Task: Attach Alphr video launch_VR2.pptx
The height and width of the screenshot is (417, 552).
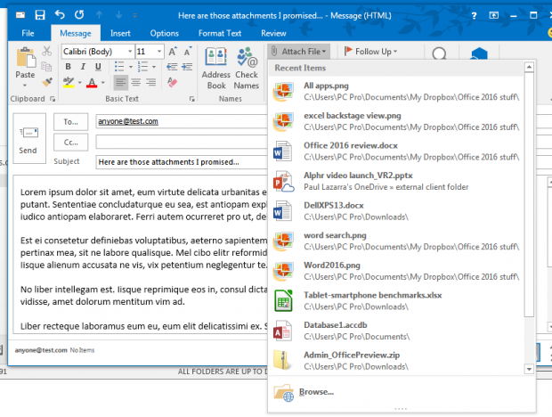Action: [x=396, y=181]
